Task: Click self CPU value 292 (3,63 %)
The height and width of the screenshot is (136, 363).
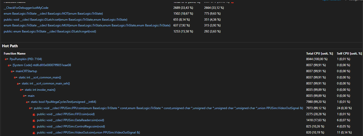Action: (x=212, y=31)
